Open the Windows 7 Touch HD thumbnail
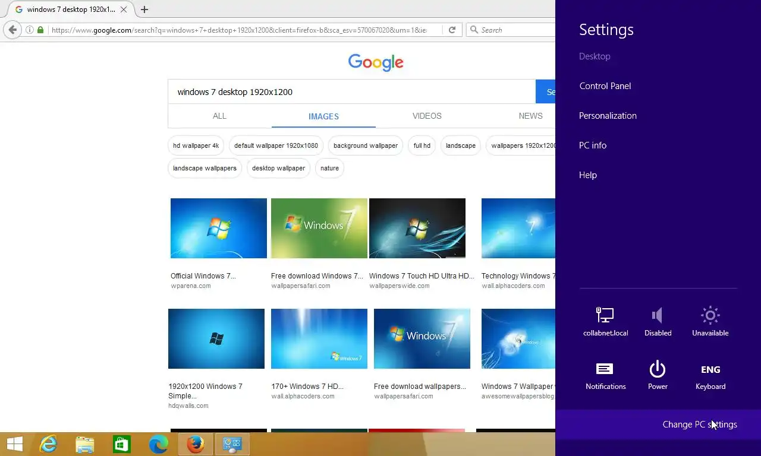This screenshot has height=456, width=761. (x=417, y=228)
